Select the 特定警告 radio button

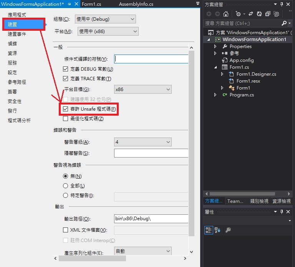pos(65,195)
